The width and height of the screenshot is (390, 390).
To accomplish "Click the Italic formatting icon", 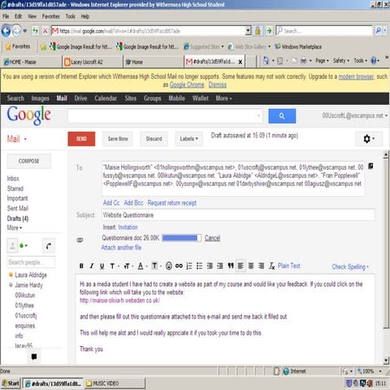I will [92, 266].
